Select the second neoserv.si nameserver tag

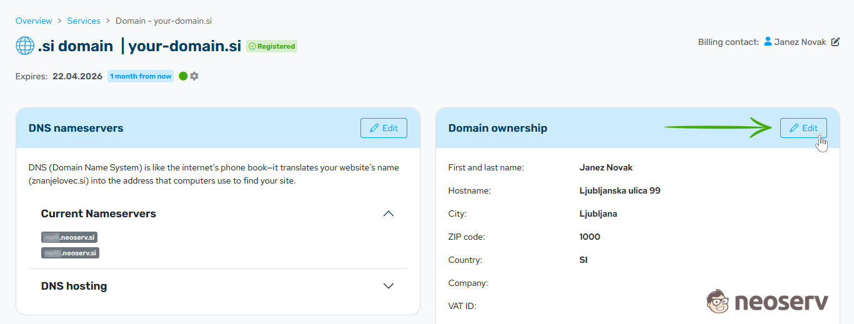click(71, 253)
